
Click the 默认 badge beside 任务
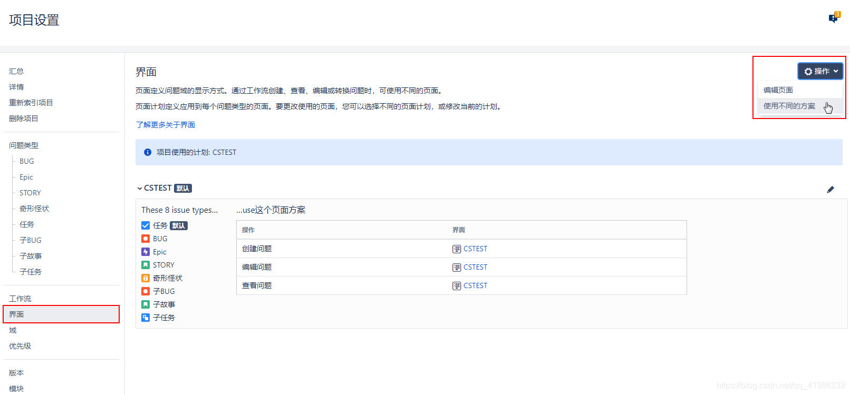click(x=179, y=226)
